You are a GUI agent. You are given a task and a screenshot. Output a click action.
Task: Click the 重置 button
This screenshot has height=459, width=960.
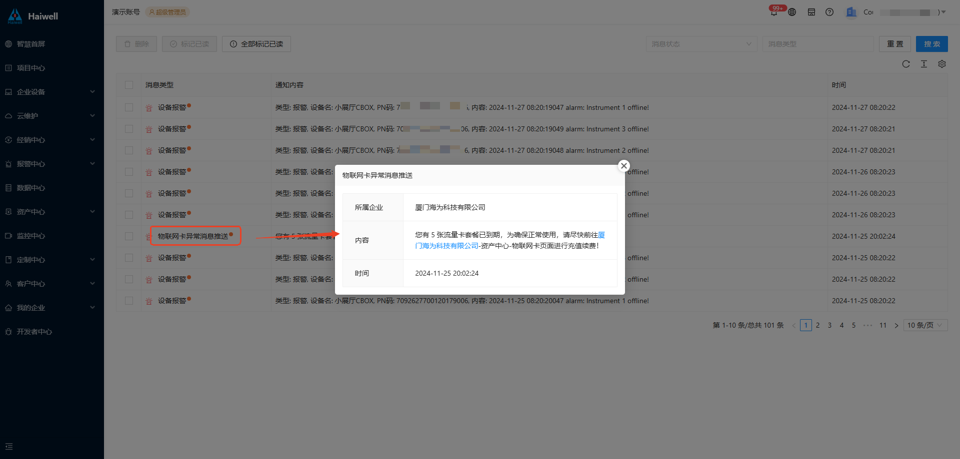click(895, 44)
